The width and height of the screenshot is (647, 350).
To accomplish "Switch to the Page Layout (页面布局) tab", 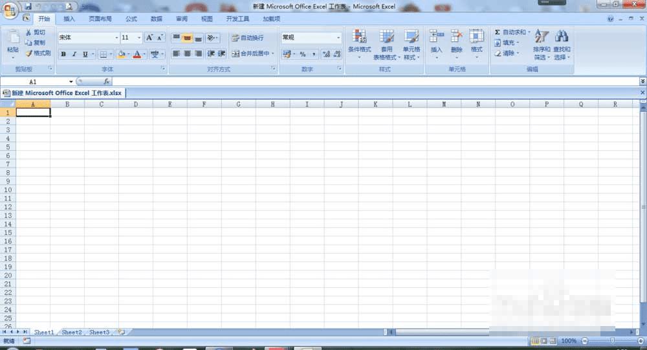I will (100, 19).
